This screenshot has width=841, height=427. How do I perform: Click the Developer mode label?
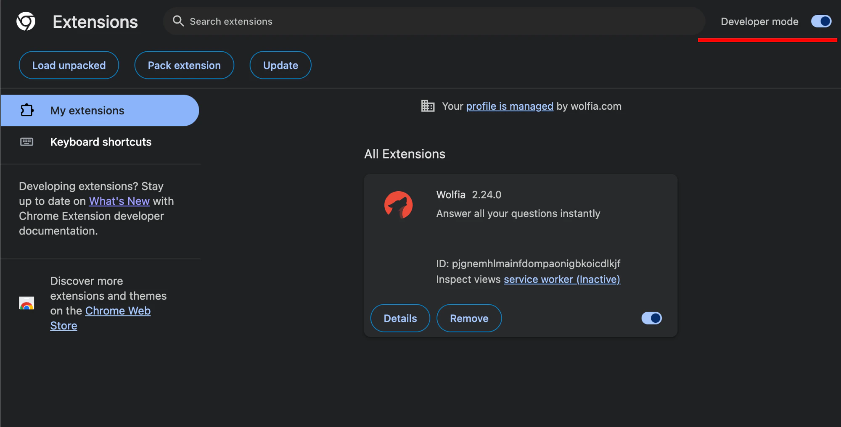759,21
